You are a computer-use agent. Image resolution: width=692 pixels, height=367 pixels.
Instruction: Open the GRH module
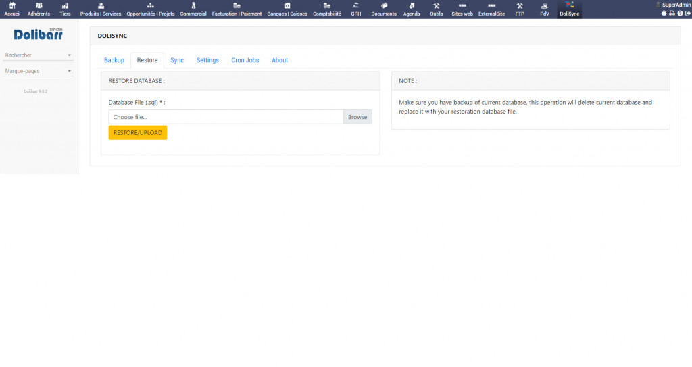[356, 9]
